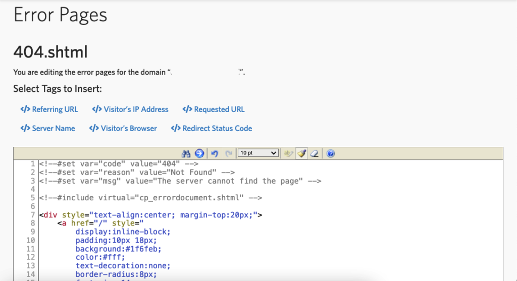Click the line with "The server cannot find the page"
This screenshot has width=517, height=281.
coord(180,181)
